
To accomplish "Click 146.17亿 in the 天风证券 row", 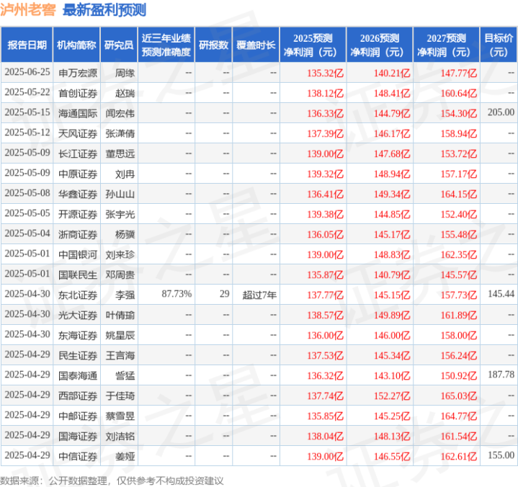I will point(392,133).
